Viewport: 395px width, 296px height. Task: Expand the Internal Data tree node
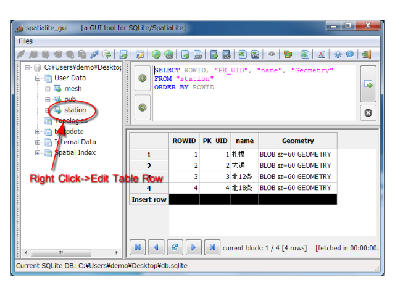click(x=38, y=142)
